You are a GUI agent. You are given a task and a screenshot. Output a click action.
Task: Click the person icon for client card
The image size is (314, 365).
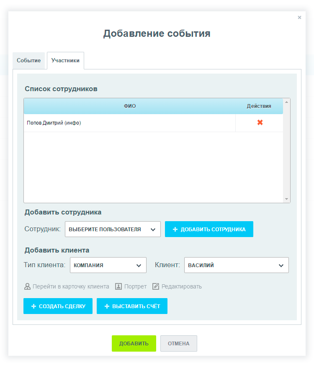[x=28, y=286]
